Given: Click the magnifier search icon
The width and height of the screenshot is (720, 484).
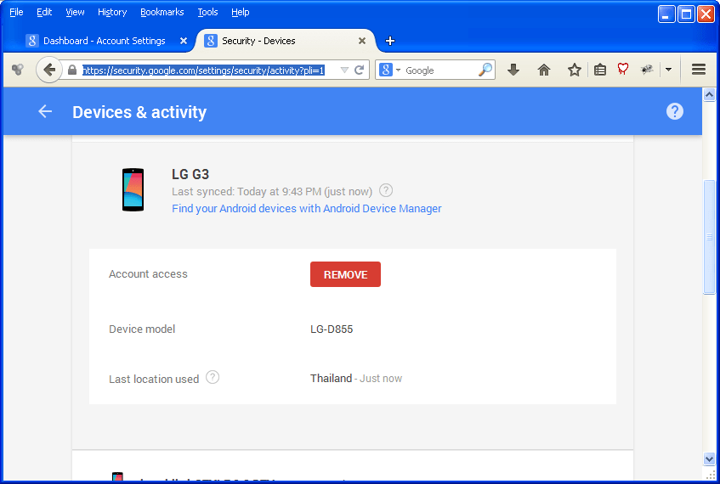Looking at the screenshot, I should [485, 70].
